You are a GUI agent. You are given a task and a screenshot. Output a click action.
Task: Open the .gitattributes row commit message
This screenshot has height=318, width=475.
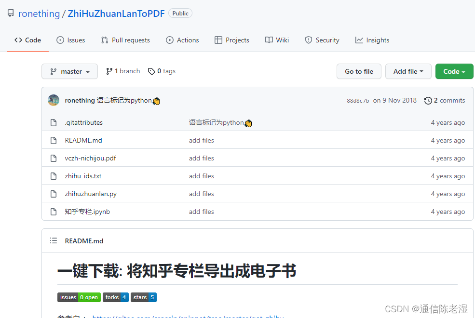220,122
